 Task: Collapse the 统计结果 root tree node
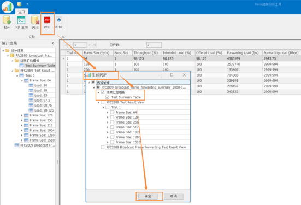tap(3, 50)
